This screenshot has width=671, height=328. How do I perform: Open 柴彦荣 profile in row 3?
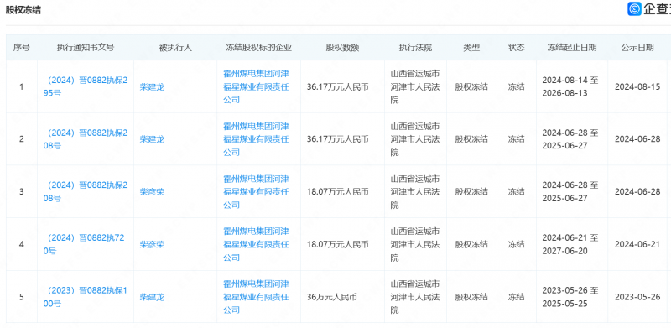coord(152,192)
